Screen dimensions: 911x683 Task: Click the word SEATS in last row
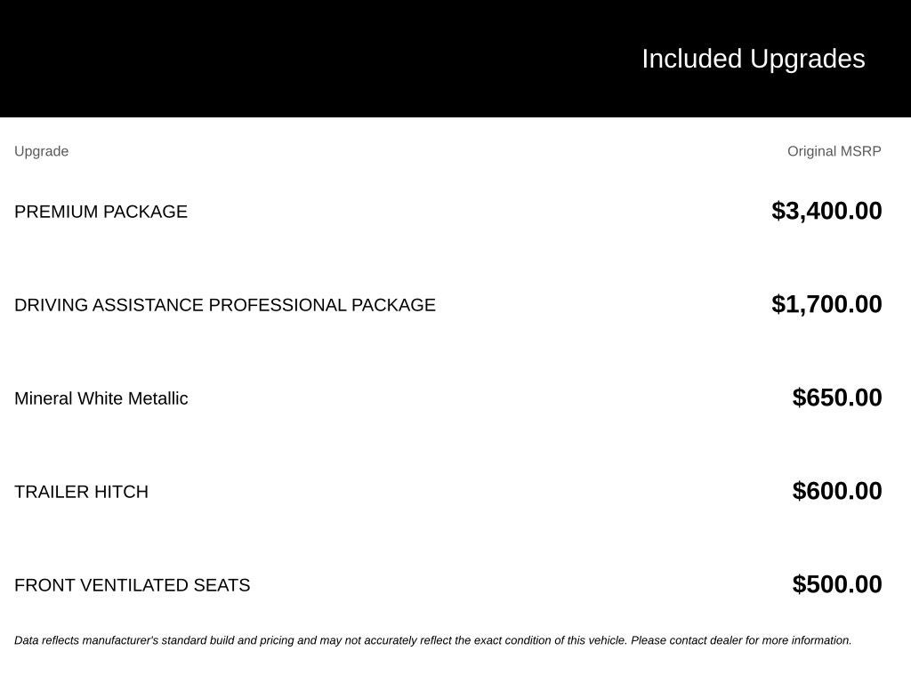click(x=222, y=585)
